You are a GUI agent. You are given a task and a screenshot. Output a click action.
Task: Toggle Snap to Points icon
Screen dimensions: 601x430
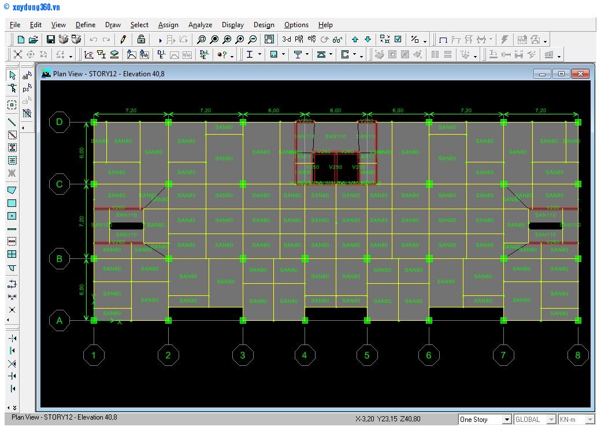click(x=12, y=339)
